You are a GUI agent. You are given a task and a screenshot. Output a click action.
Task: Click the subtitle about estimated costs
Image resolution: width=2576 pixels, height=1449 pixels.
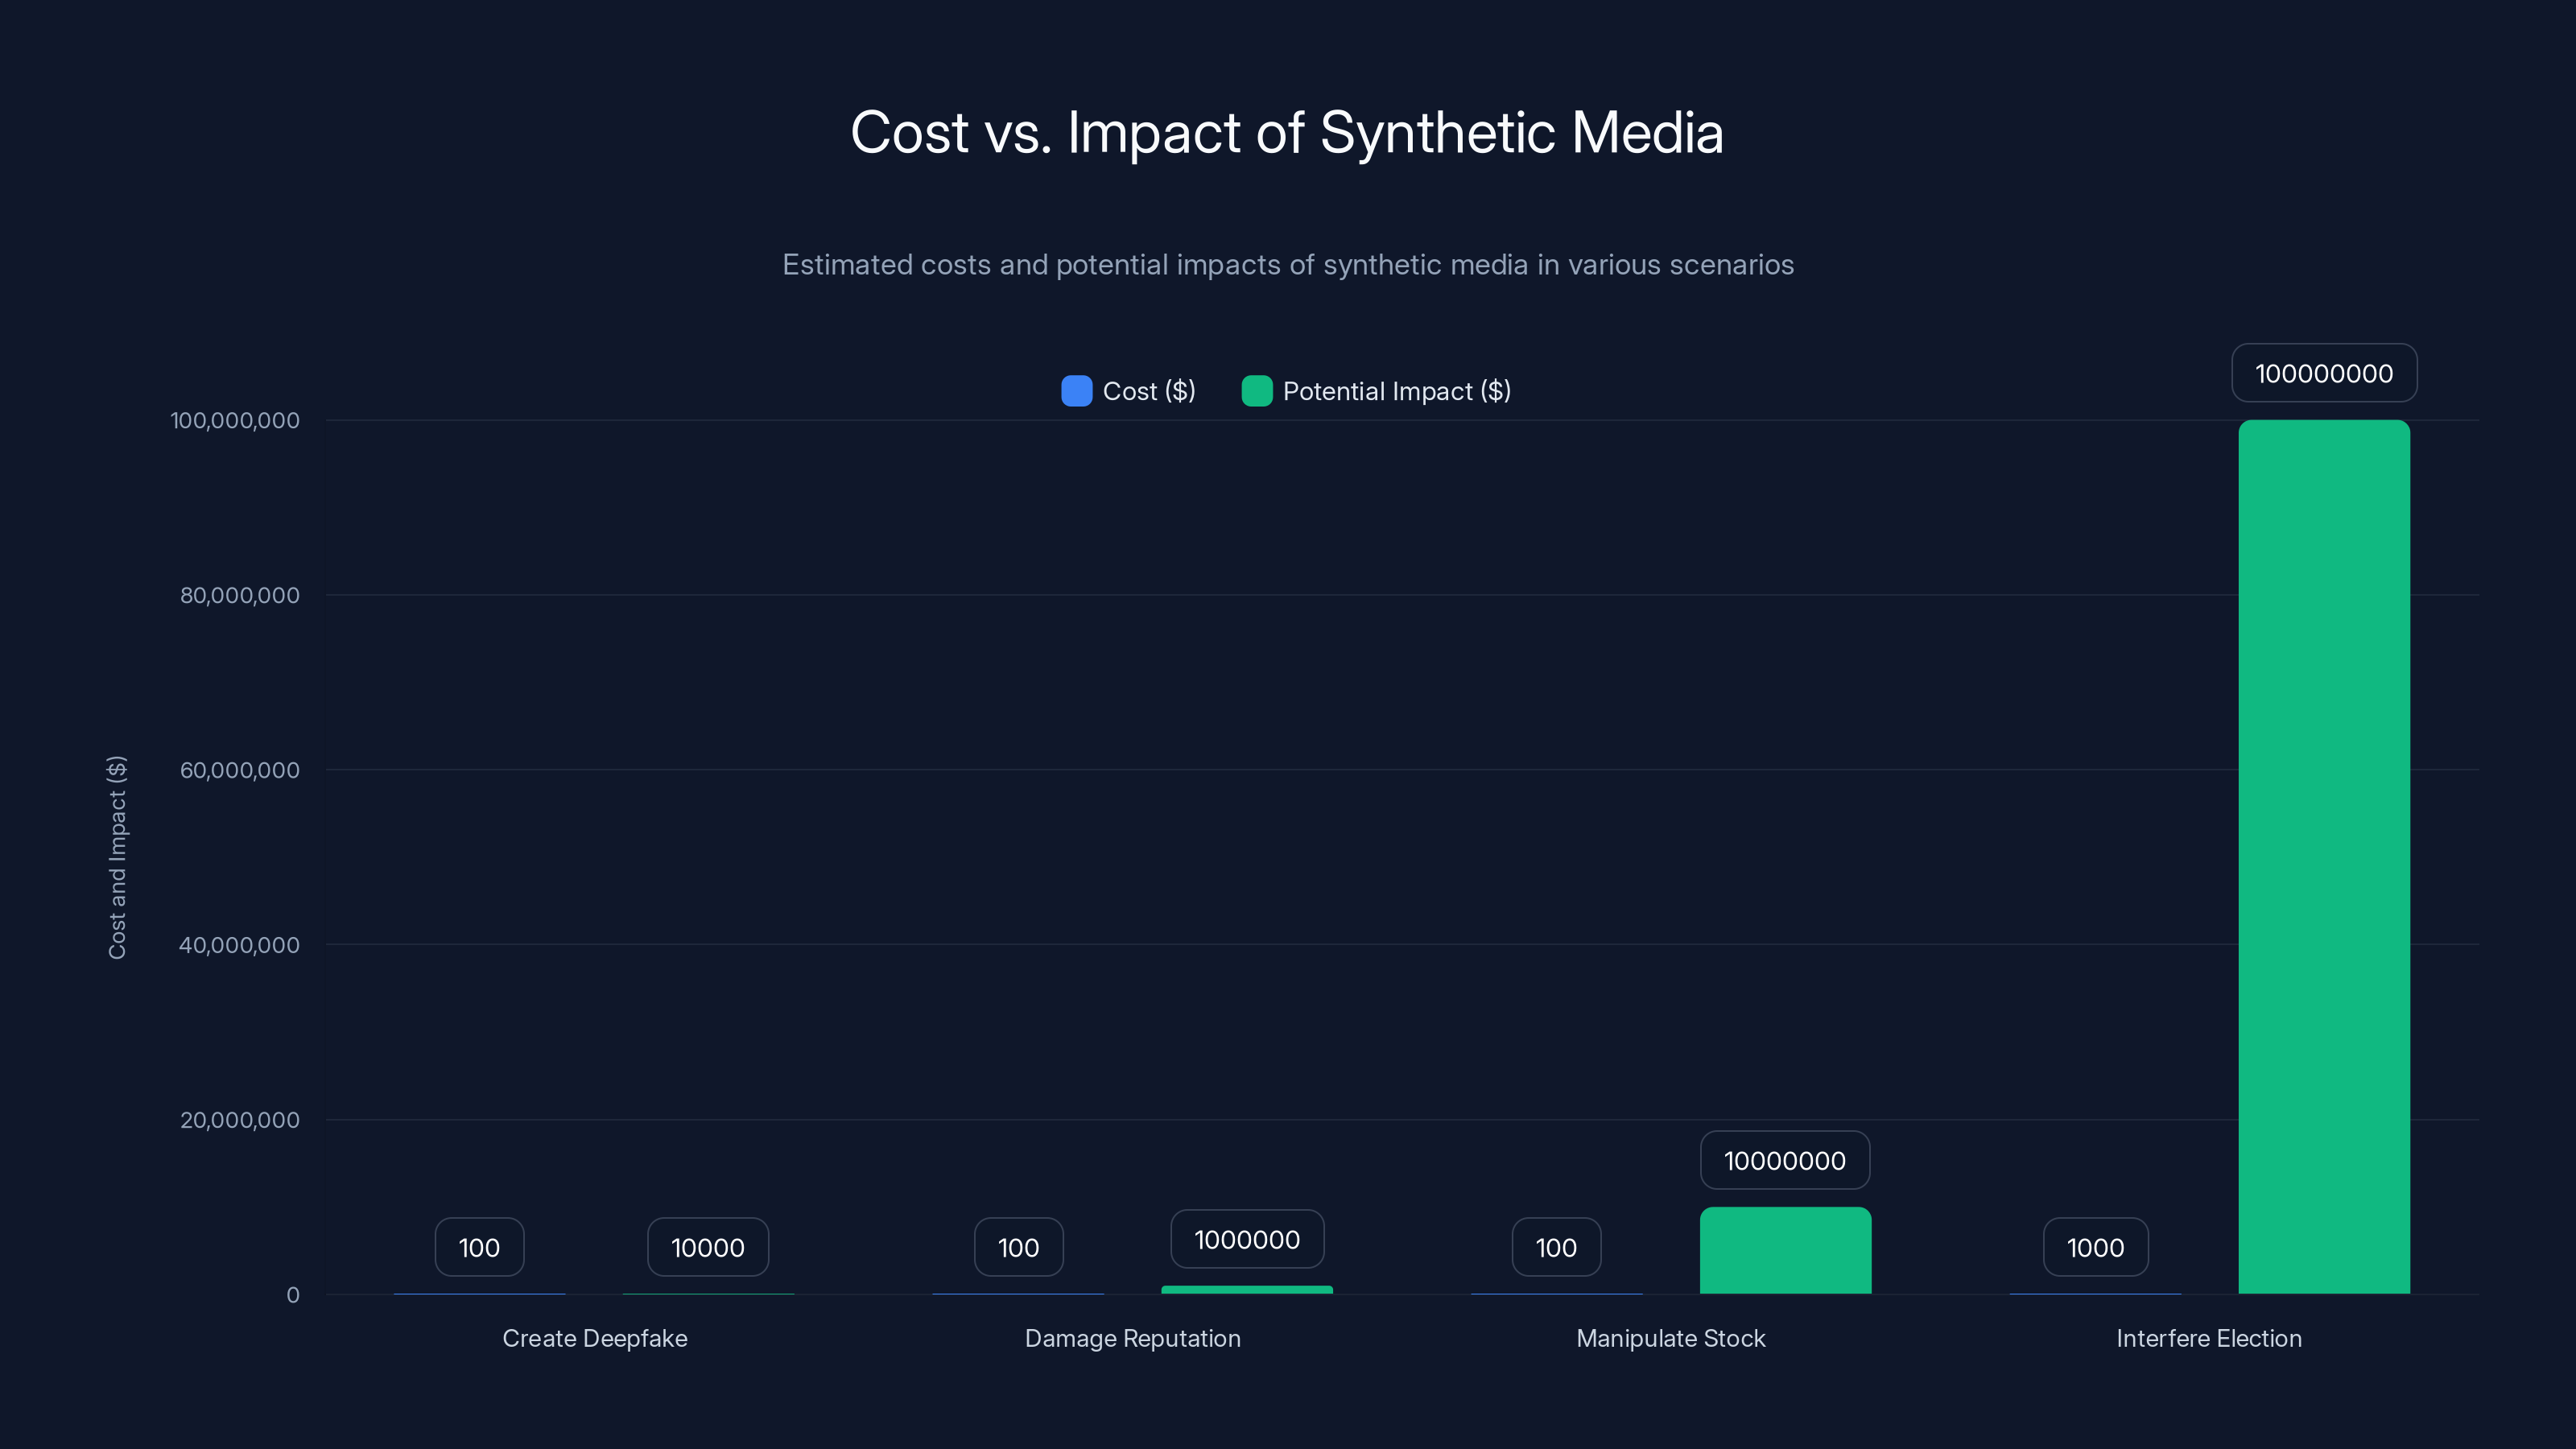(1287, 264)
